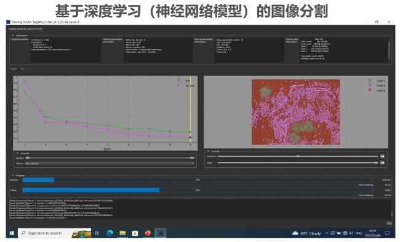Screen dimensions: 400x242
Task: Launch Microsoft Edge from taskbar
Action: (x=110, y=233)
